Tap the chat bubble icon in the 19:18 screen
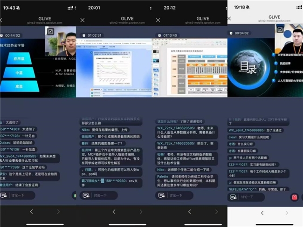 click(233, 197)
